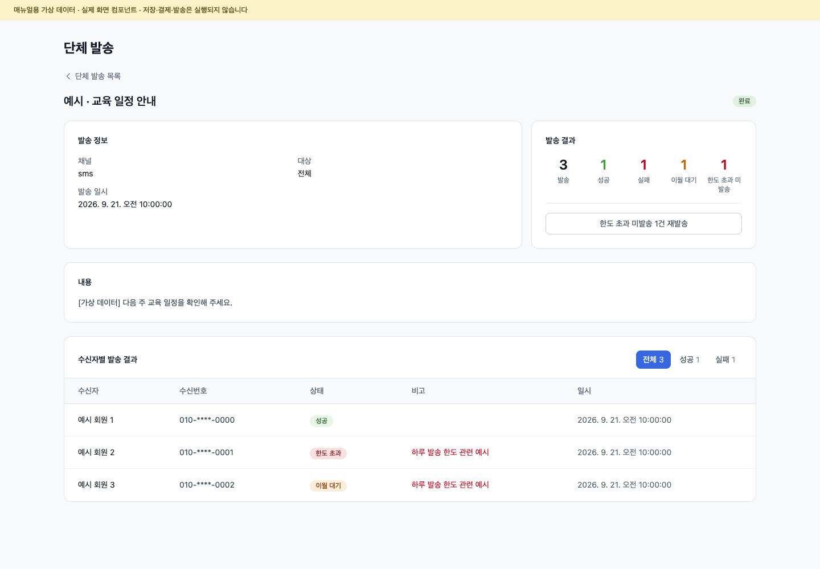Click the back chevron icon beside 단체 발송 목록

tap(68, 76)
